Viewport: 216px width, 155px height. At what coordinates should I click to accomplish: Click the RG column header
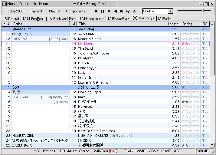pyautogui.click(x=205, y=24)
